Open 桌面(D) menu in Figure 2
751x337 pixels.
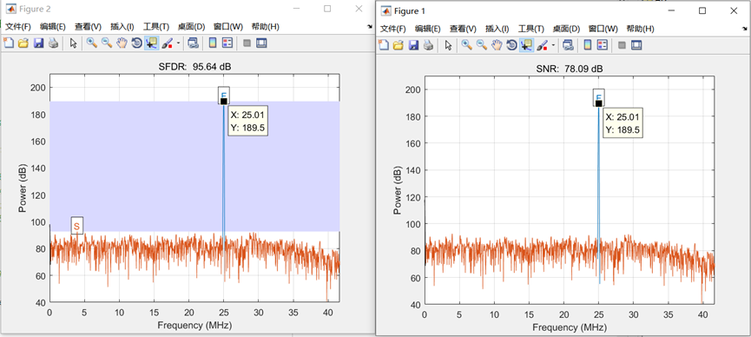192,27
